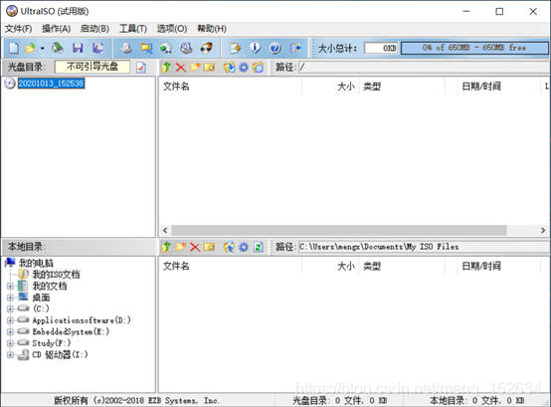
Task: Click the rename icon in the local directory toolbar
Action: click(209, 247)
